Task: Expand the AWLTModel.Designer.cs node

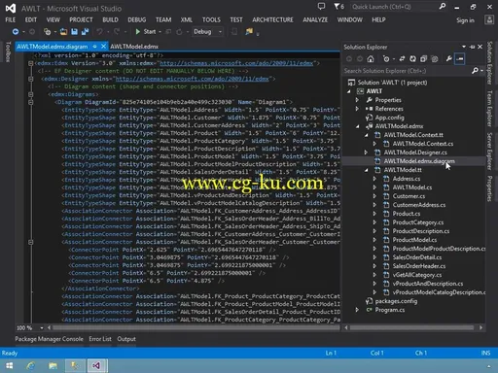Action: [366, 153]
